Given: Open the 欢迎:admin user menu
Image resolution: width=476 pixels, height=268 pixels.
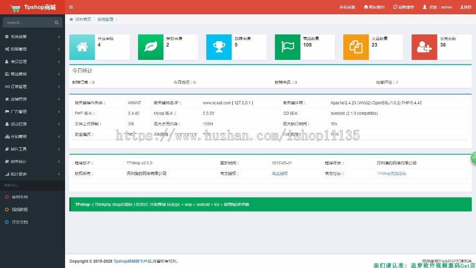Looking at the screenshot, I should pyautogui.click(x=437, y=7).
